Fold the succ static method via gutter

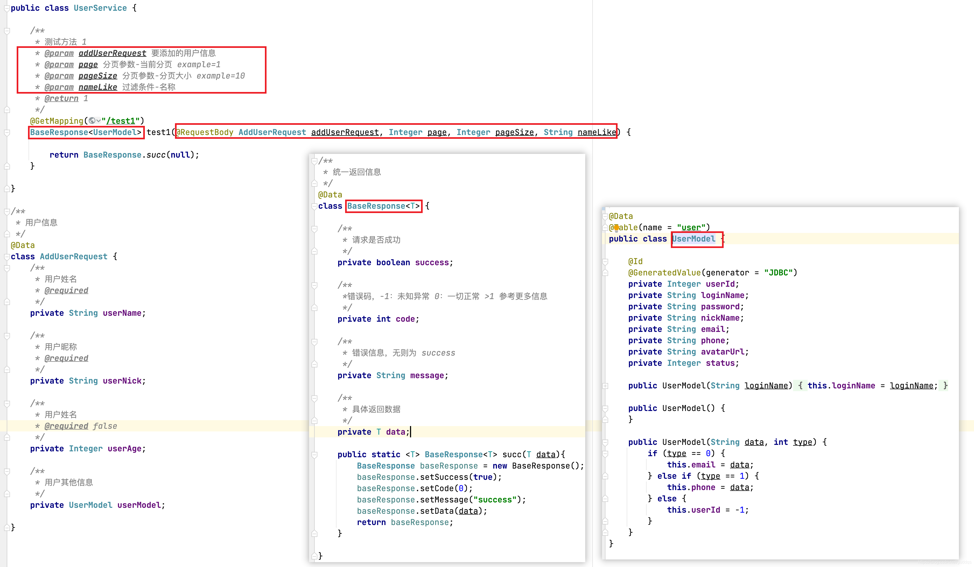pos(314,455)
